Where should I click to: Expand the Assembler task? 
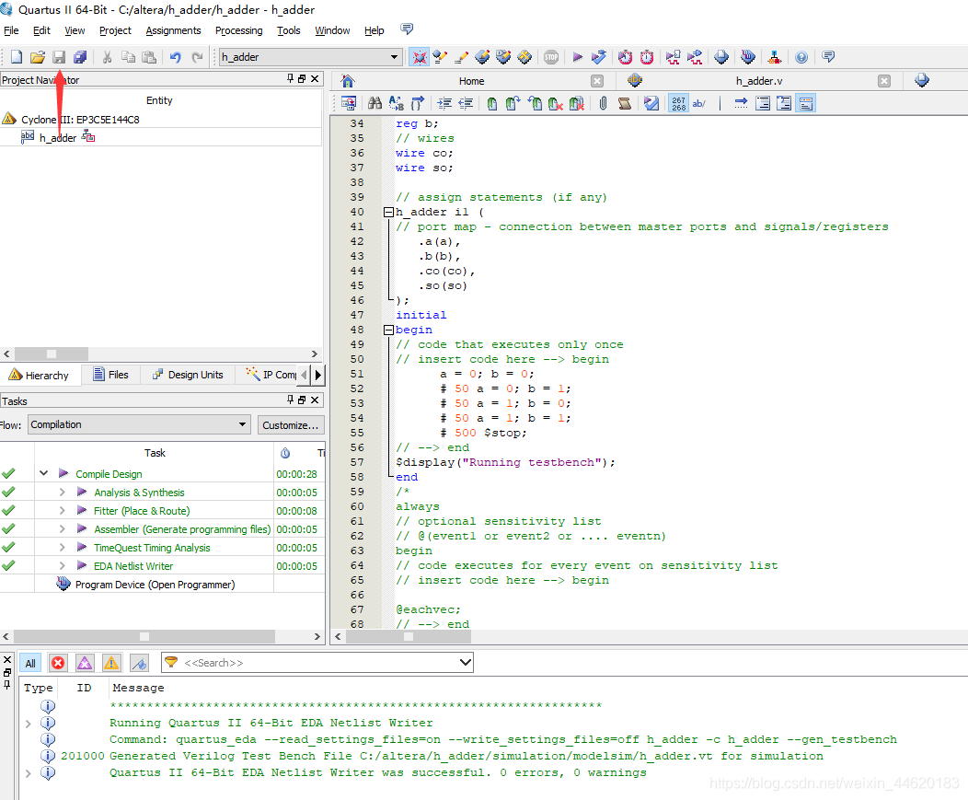click(x=62, y=528)
